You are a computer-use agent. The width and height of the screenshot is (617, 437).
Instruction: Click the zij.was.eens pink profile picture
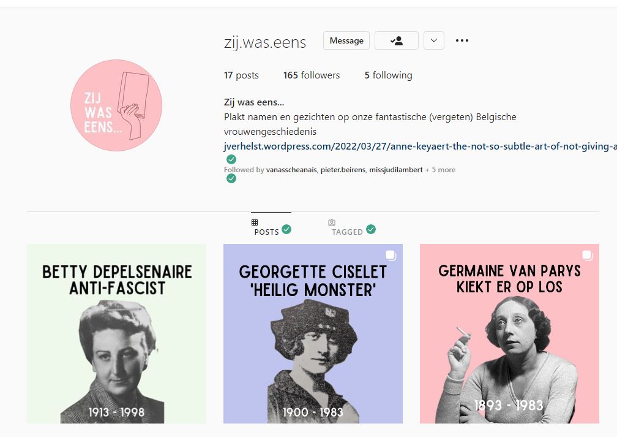pos(116,105)
